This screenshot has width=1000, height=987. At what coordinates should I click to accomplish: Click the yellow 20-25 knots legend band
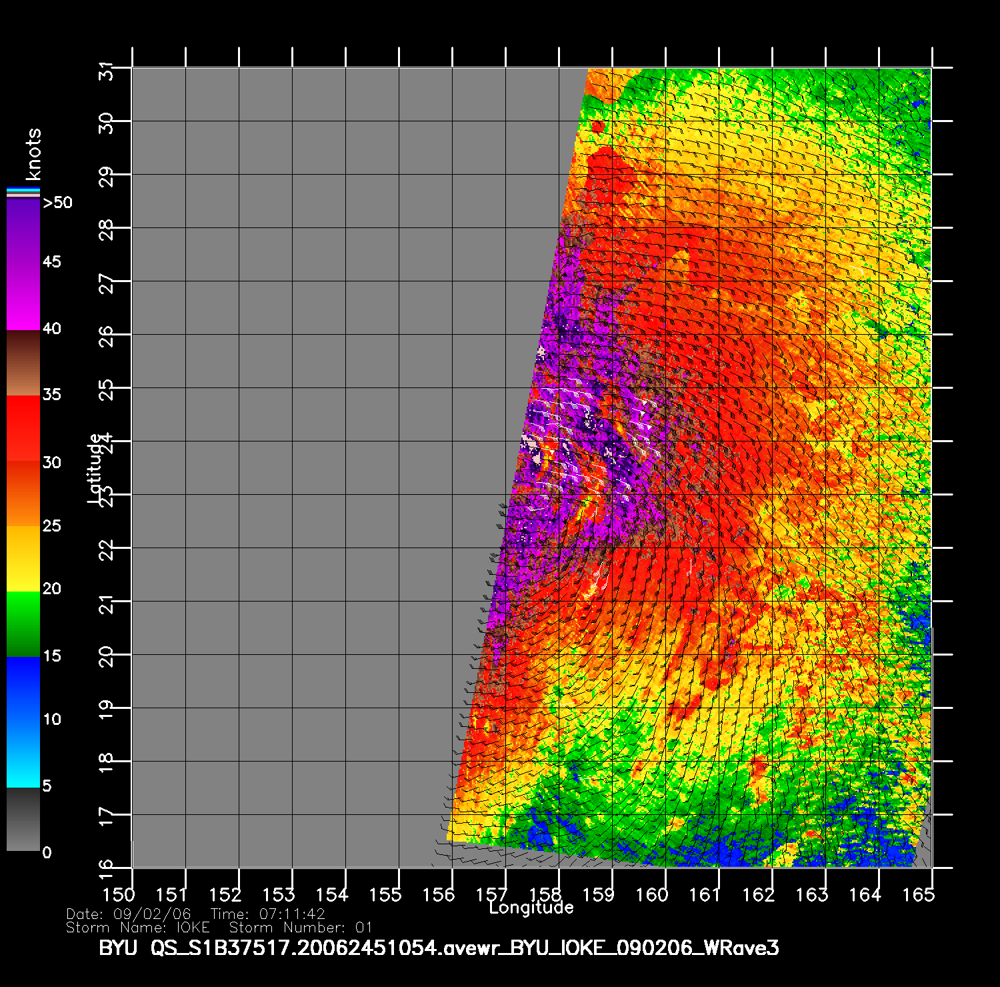pos(23,559)
